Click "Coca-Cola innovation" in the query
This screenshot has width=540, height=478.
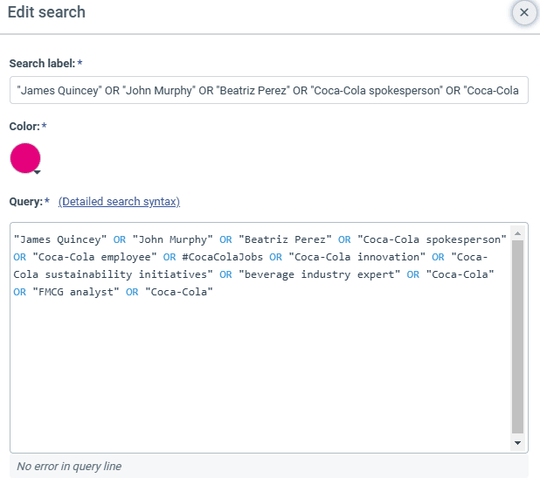[357, 257]
